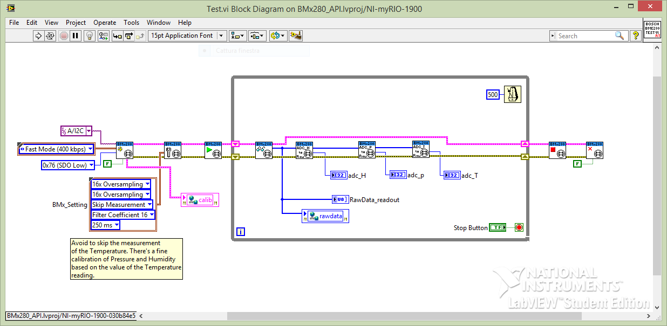Screen dimensions: 667x326
Task: Open the Operate menu
Action: pos(105,23)
